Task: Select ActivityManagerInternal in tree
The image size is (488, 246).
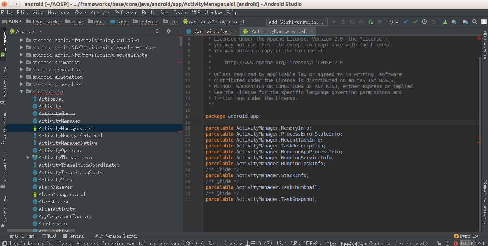Action: [x=70, y=136]
